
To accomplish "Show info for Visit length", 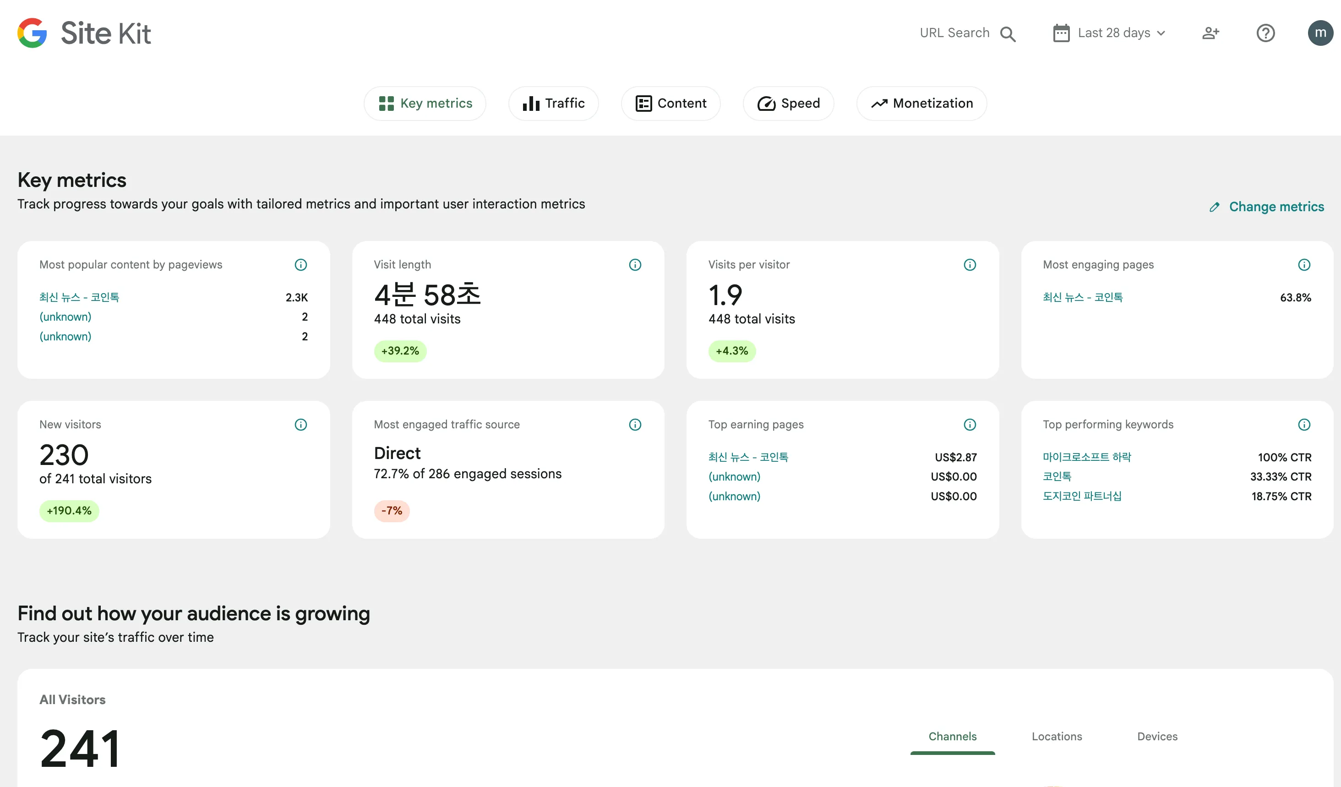I will 635,264.
